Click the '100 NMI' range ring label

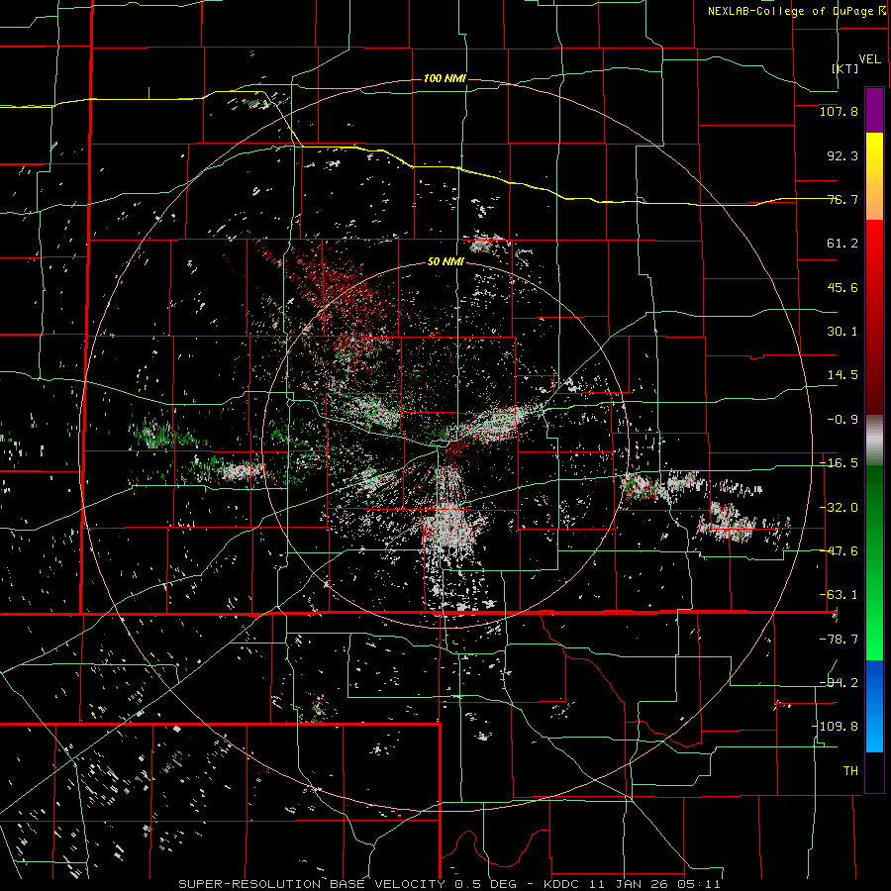445,78
